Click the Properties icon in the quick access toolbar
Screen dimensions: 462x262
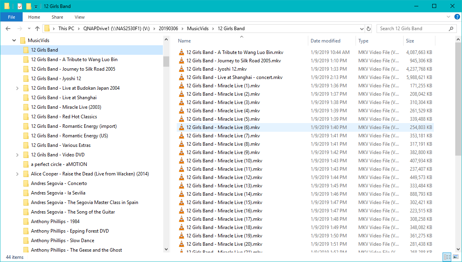[20, 6]
